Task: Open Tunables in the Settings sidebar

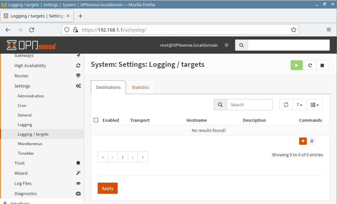Action: 26,153
